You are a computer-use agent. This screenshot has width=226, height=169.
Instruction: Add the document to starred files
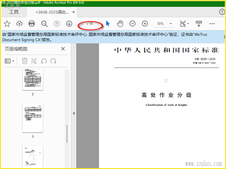pyautogui.click(x=7, y=24)
